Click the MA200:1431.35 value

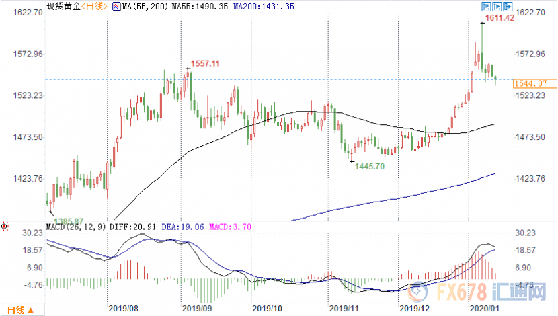[264, 7]
